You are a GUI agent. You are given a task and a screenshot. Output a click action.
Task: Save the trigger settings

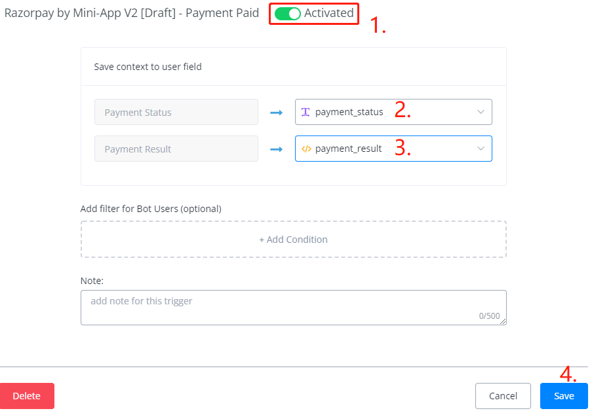click(563, 396)
